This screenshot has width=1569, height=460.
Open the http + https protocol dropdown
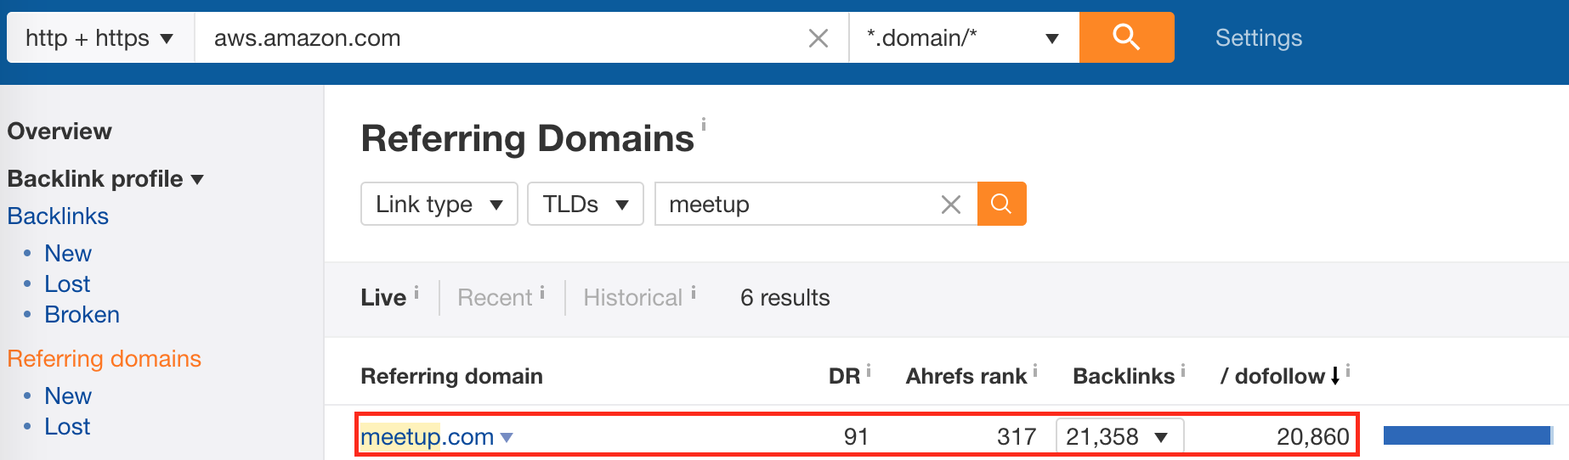point(100,37)
